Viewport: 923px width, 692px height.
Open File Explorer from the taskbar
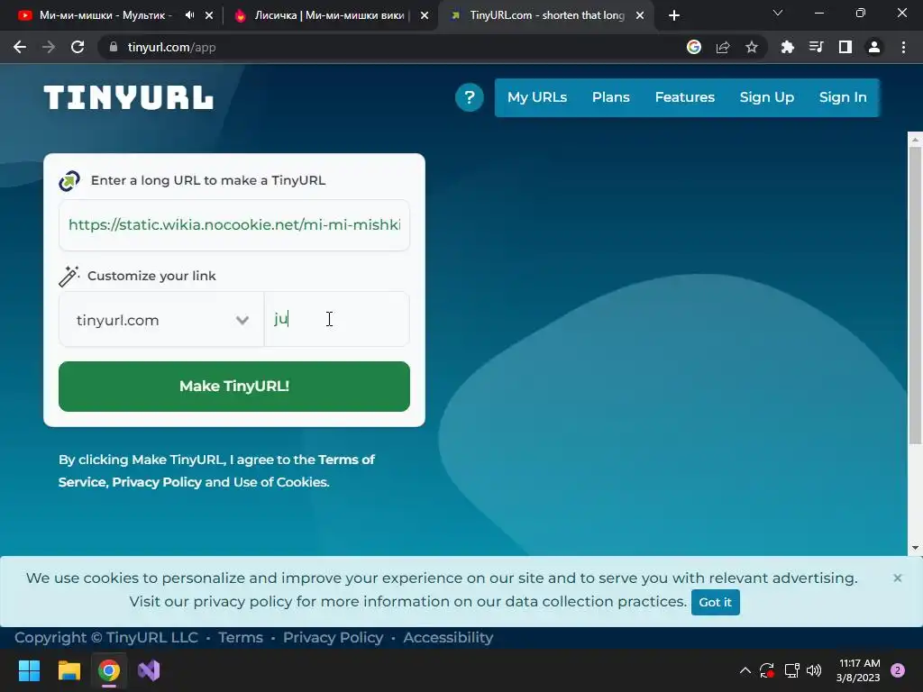coord(69,670)
